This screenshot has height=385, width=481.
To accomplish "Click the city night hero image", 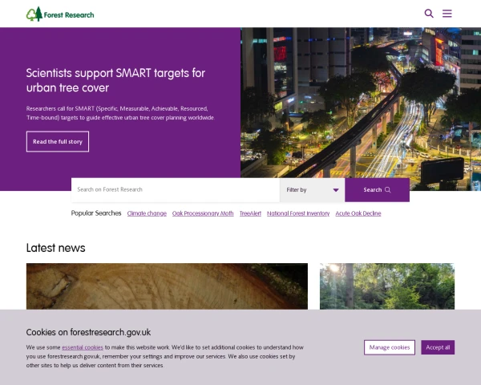I will (361, 103).
